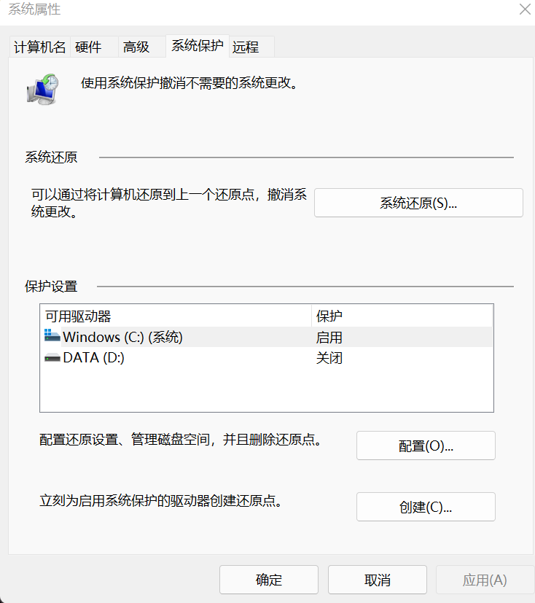The height and width of the screenshot is (603, 535).
Task: Switch to the 计算机名 tab
Action: click(40, 47)
